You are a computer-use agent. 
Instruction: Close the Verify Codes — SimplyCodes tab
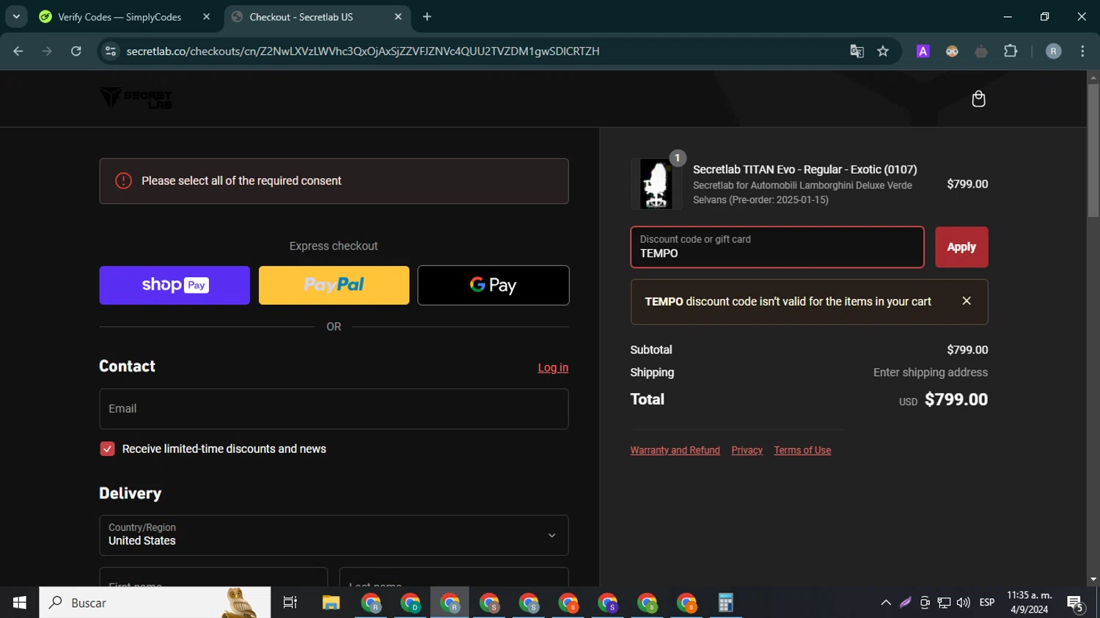206,17
